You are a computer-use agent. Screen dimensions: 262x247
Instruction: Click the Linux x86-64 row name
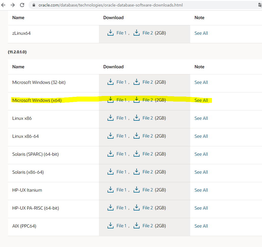click(x=25, y=136)
